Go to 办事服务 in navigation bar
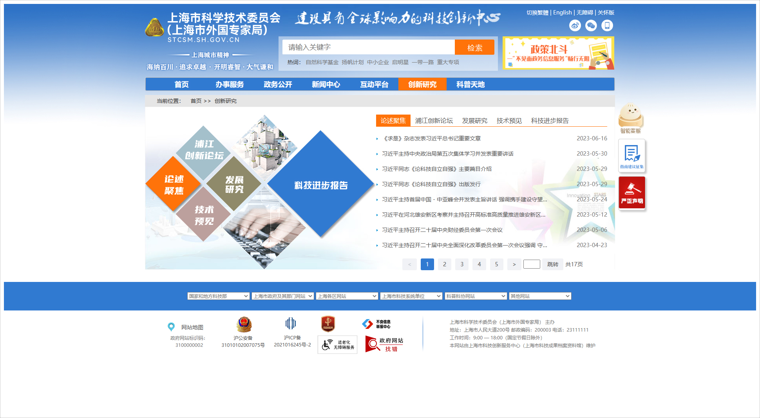 (x=230, y=84)
